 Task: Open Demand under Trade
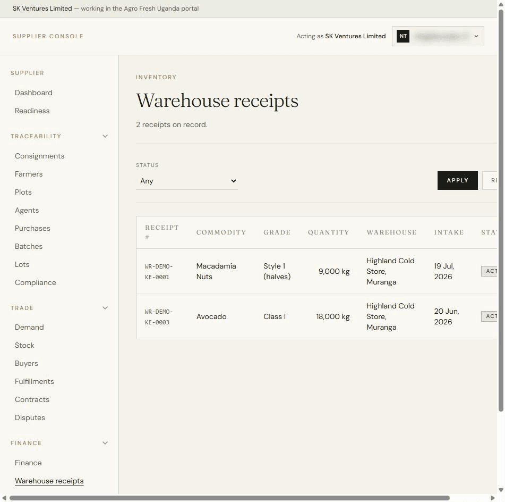pos(29,327)
